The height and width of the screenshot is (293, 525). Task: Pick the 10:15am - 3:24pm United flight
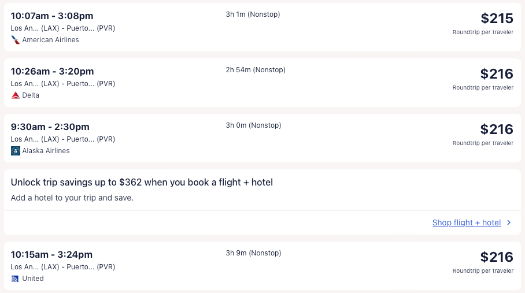coord(51,254)
